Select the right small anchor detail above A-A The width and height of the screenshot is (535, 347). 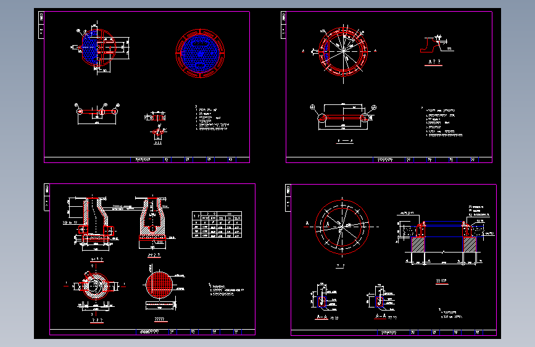click(x=381, y=297)
